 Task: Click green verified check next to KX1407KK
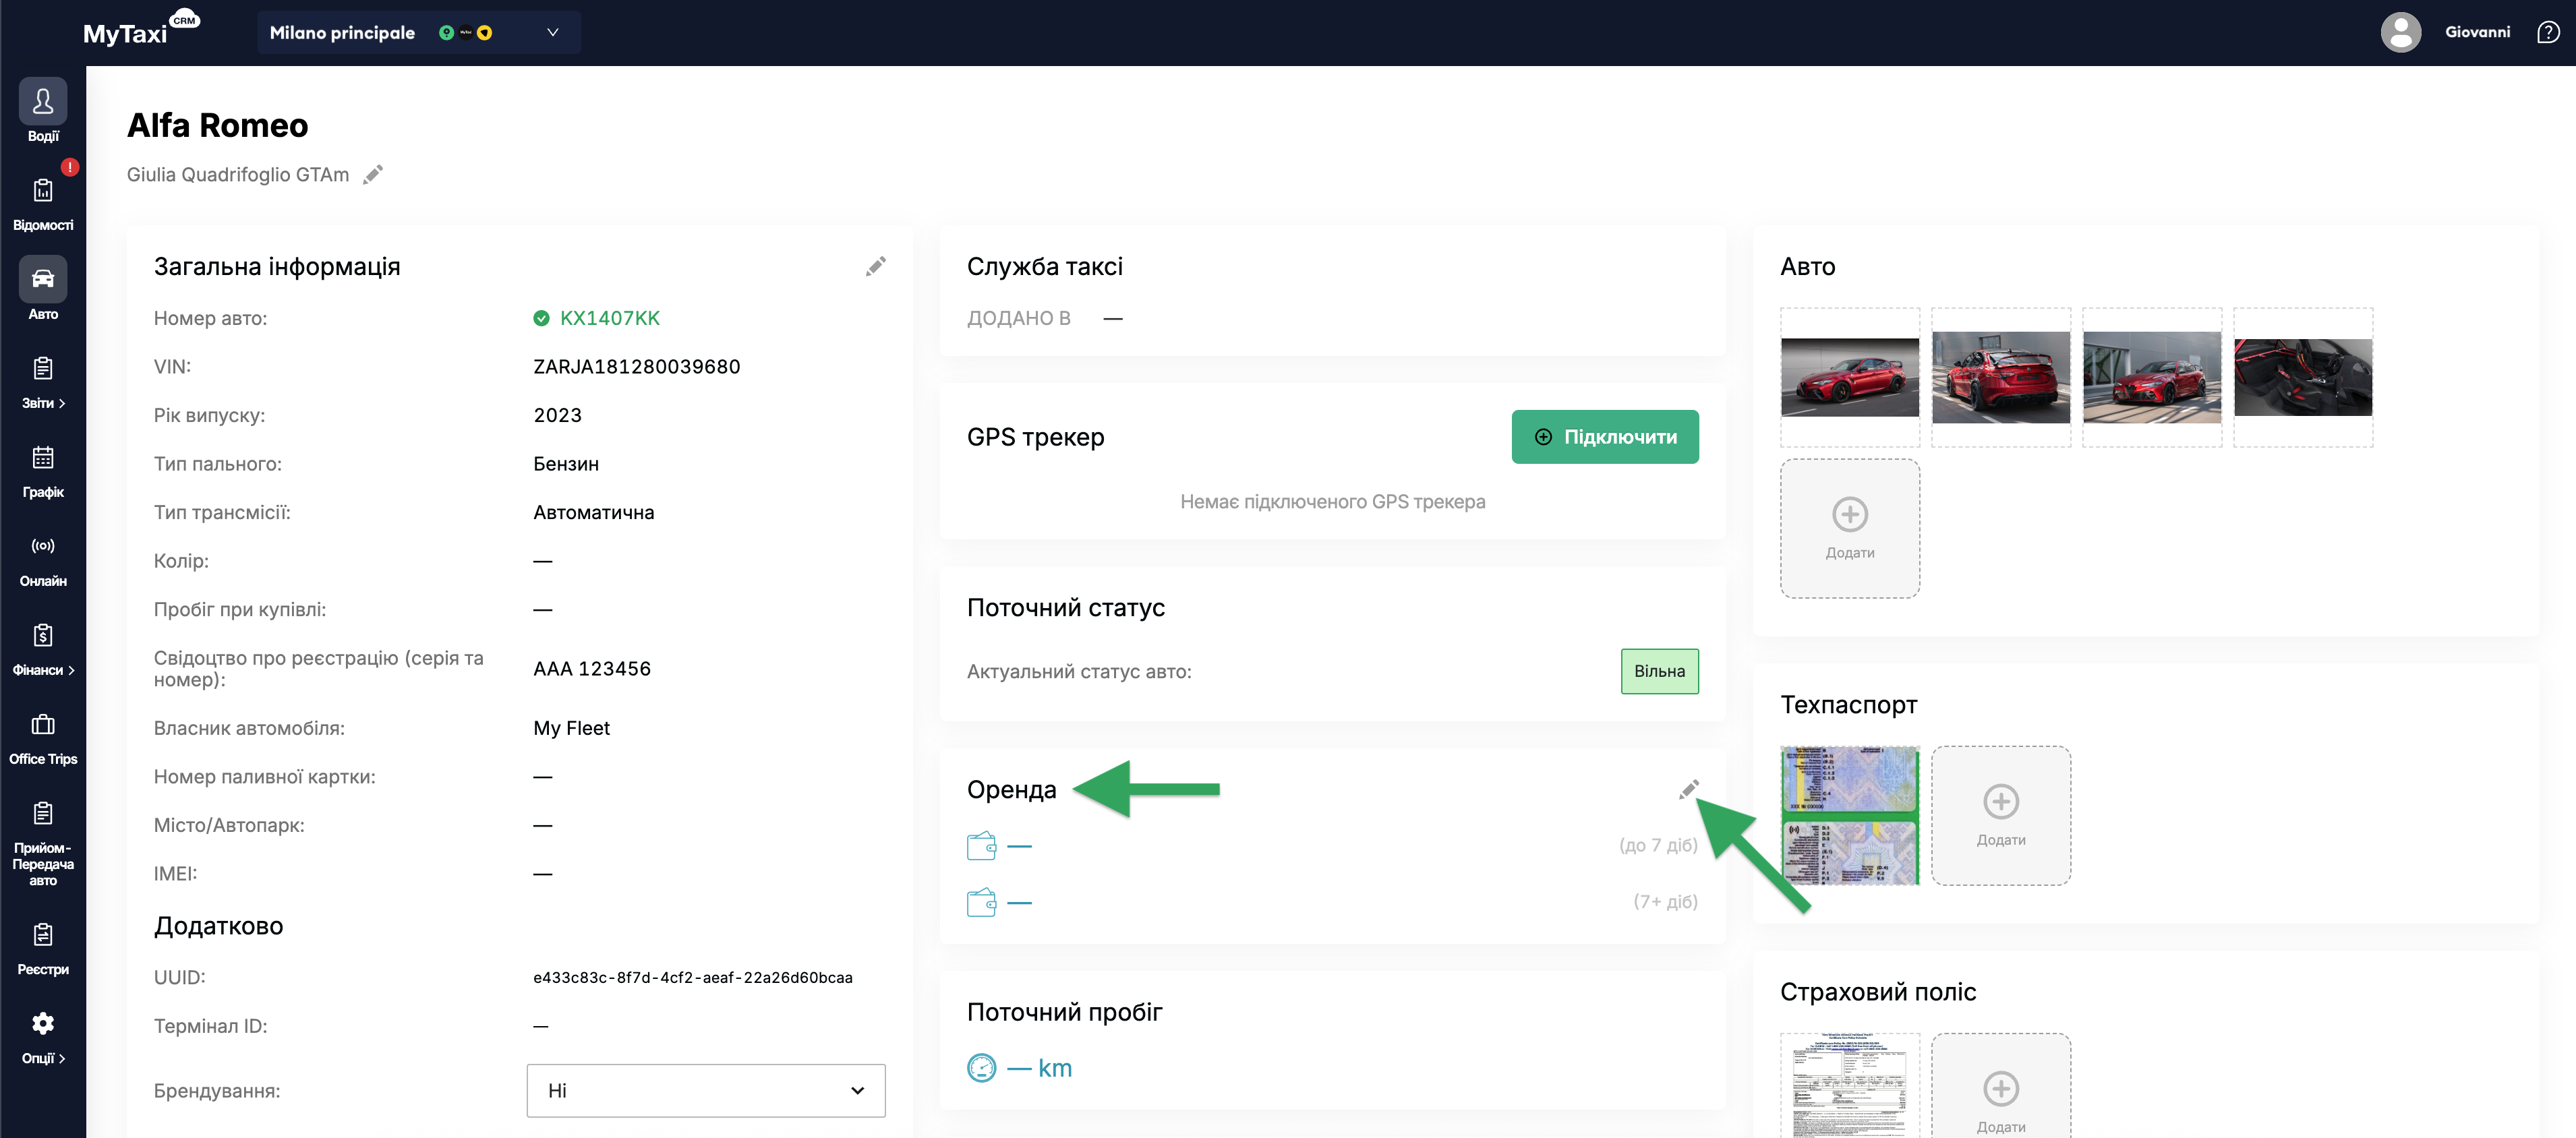(541, 318)
